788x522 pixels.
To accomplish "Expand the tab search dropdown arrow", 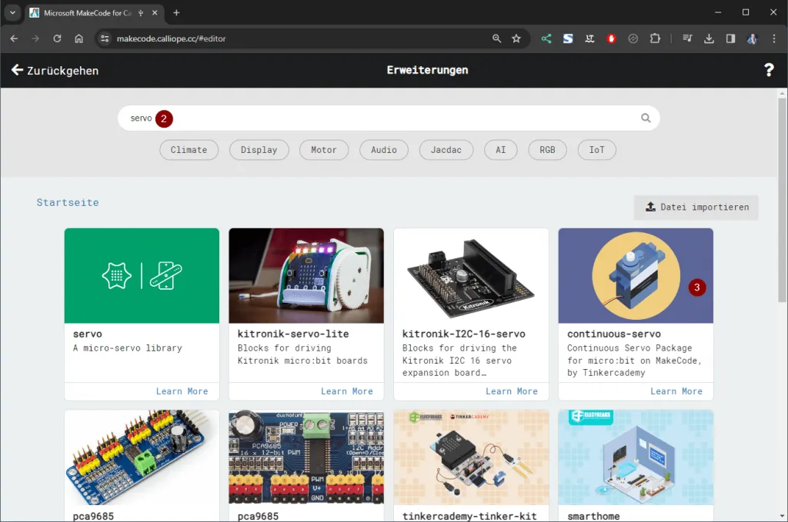I will click(x=12, y=13).
